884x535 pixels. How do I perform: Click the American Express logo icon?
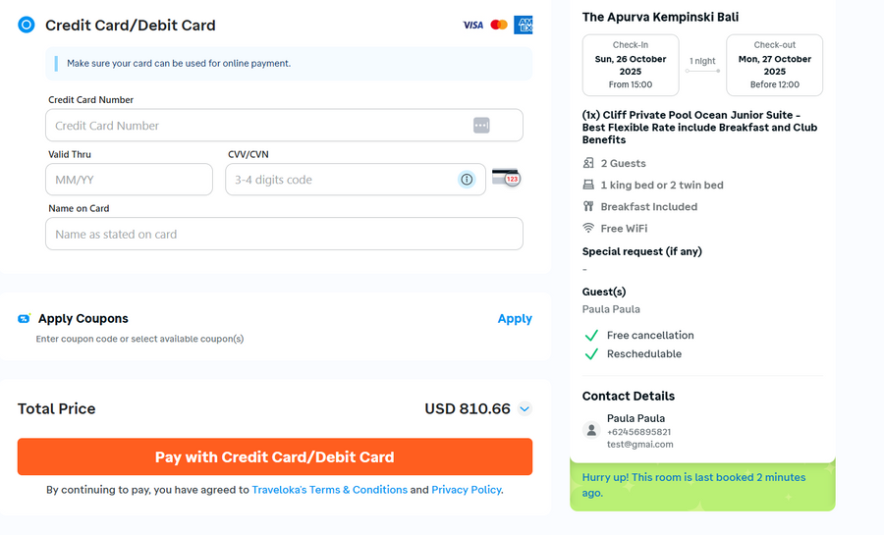point(524,25)
